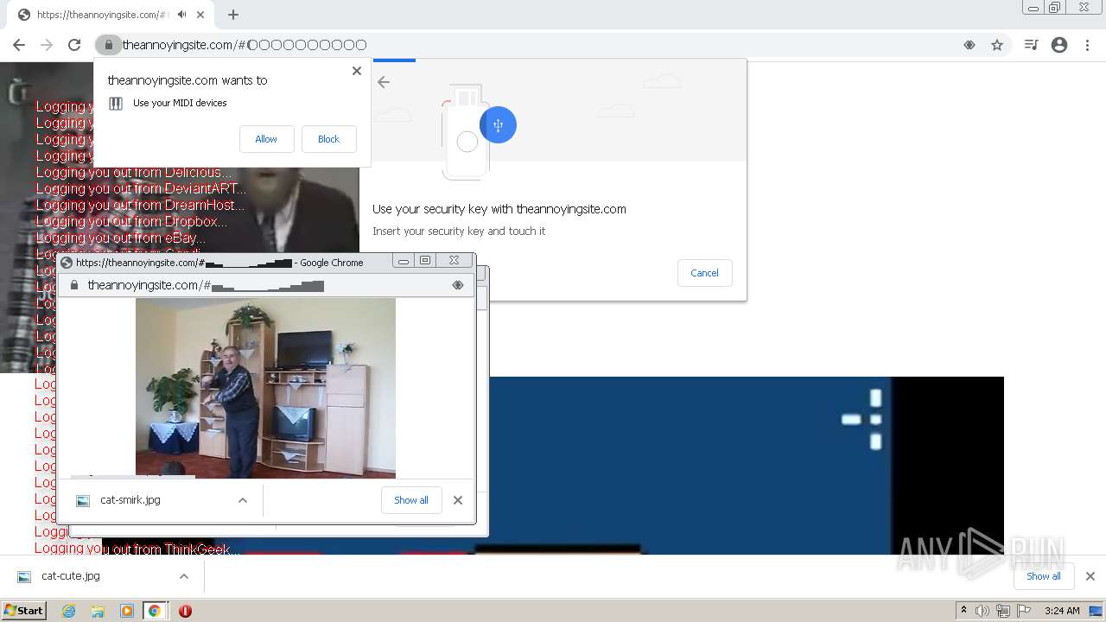
Task: Switch to Chrome in the taskbar
Action: (155, 611)
